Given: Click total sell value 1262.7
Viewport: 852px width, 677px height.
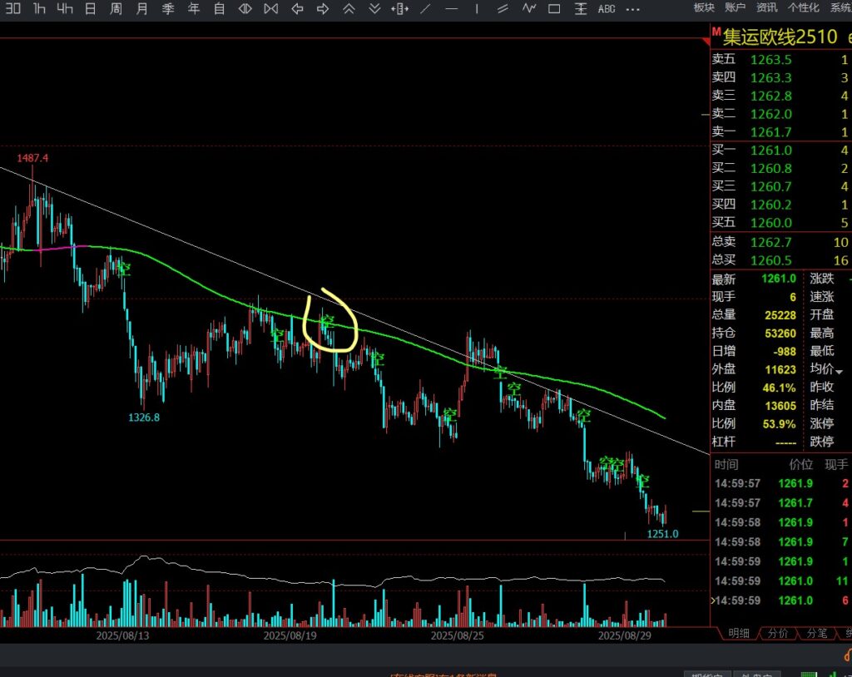Looking at the screenshot, I should pyautogui.click(x=770, y=242).
